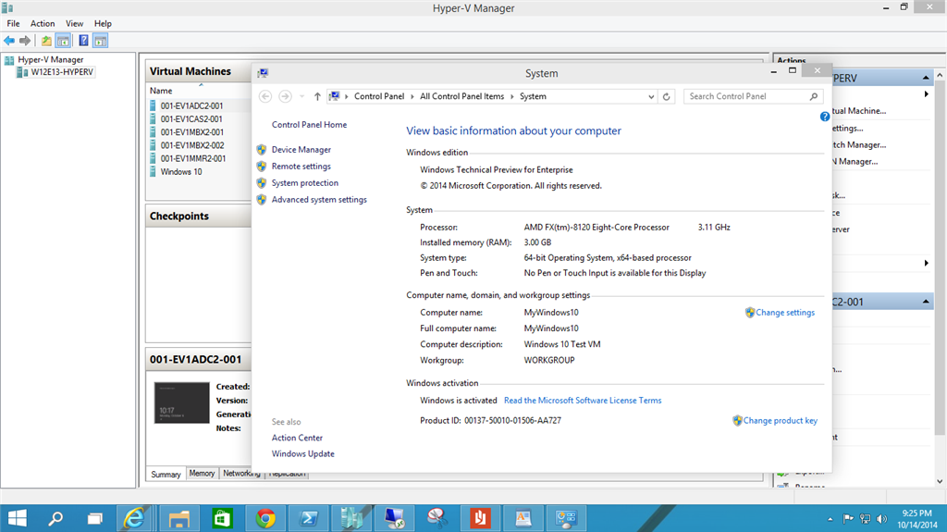Image resolution: width=947 pixels, height=532 pixels.
Task: Sort virtual machines by Name column header
Action: point(161,91)
